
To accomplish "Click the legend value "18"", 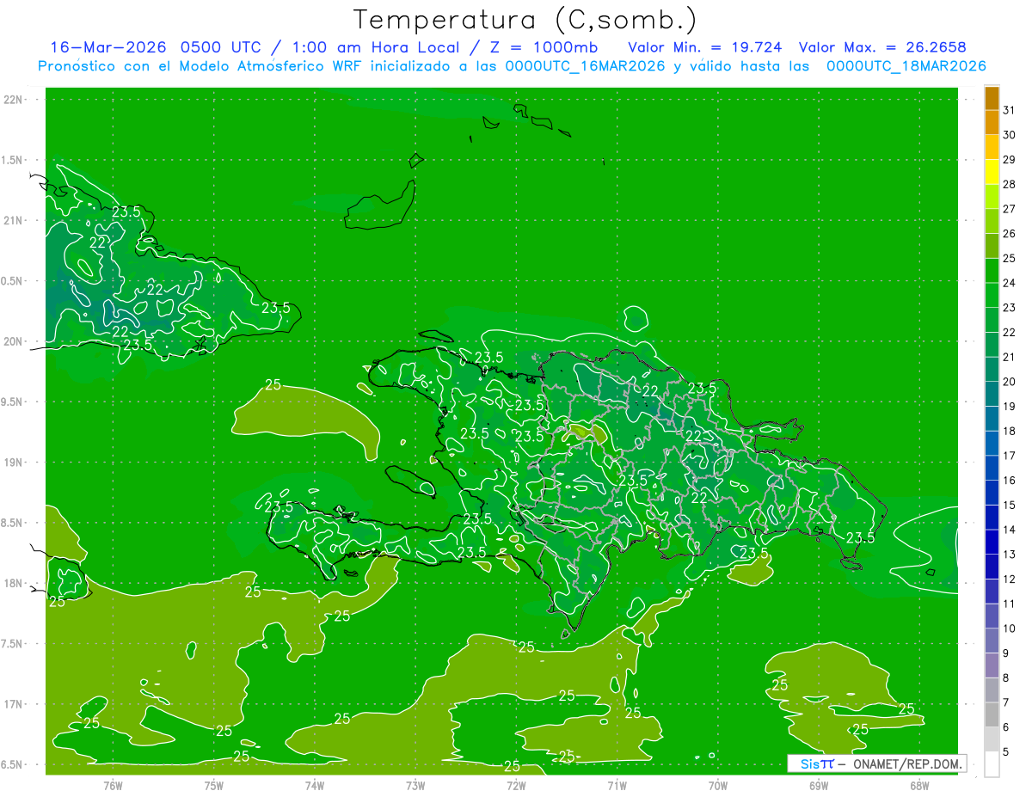I will coord(1010,431).
